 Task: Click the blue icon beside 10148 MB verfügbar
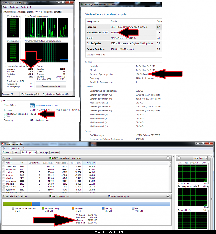tap(109, 196)
